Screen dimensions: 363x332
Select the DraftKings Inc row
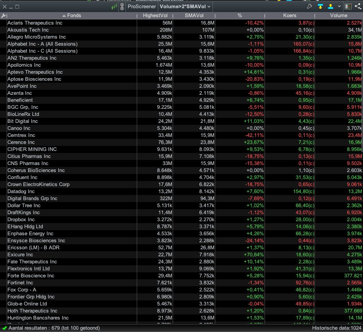point(181,213)
